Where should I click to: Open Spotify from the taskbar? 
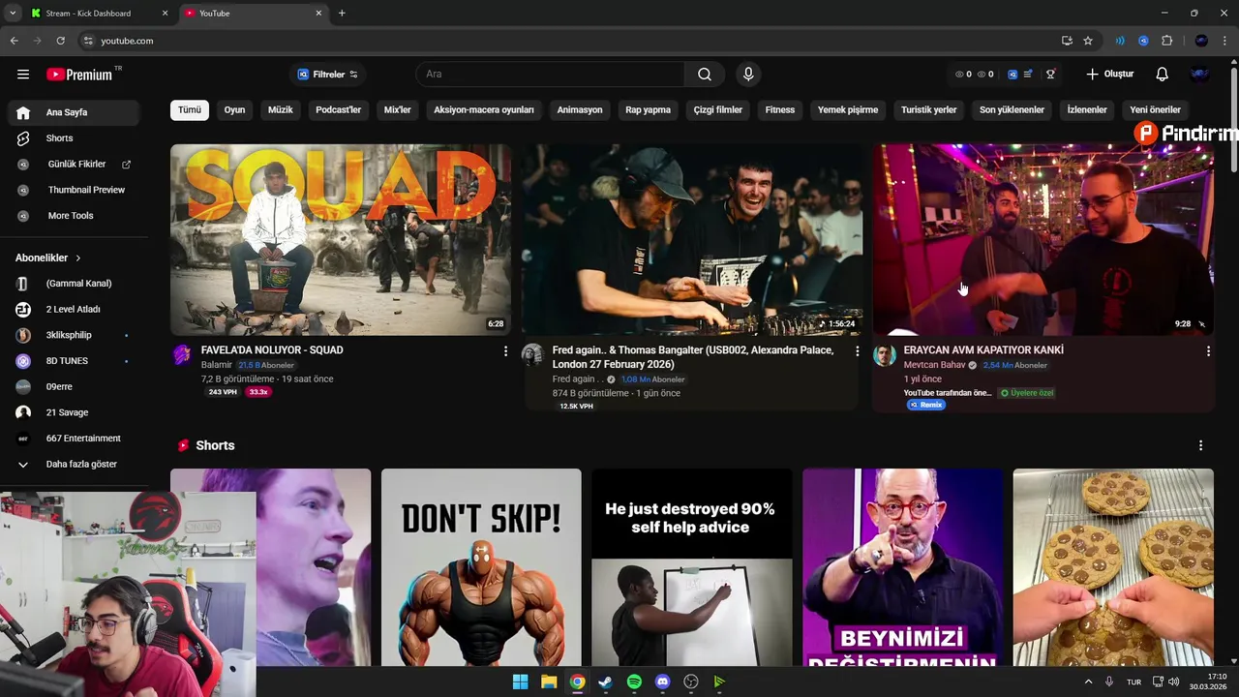tap(634, 682)
